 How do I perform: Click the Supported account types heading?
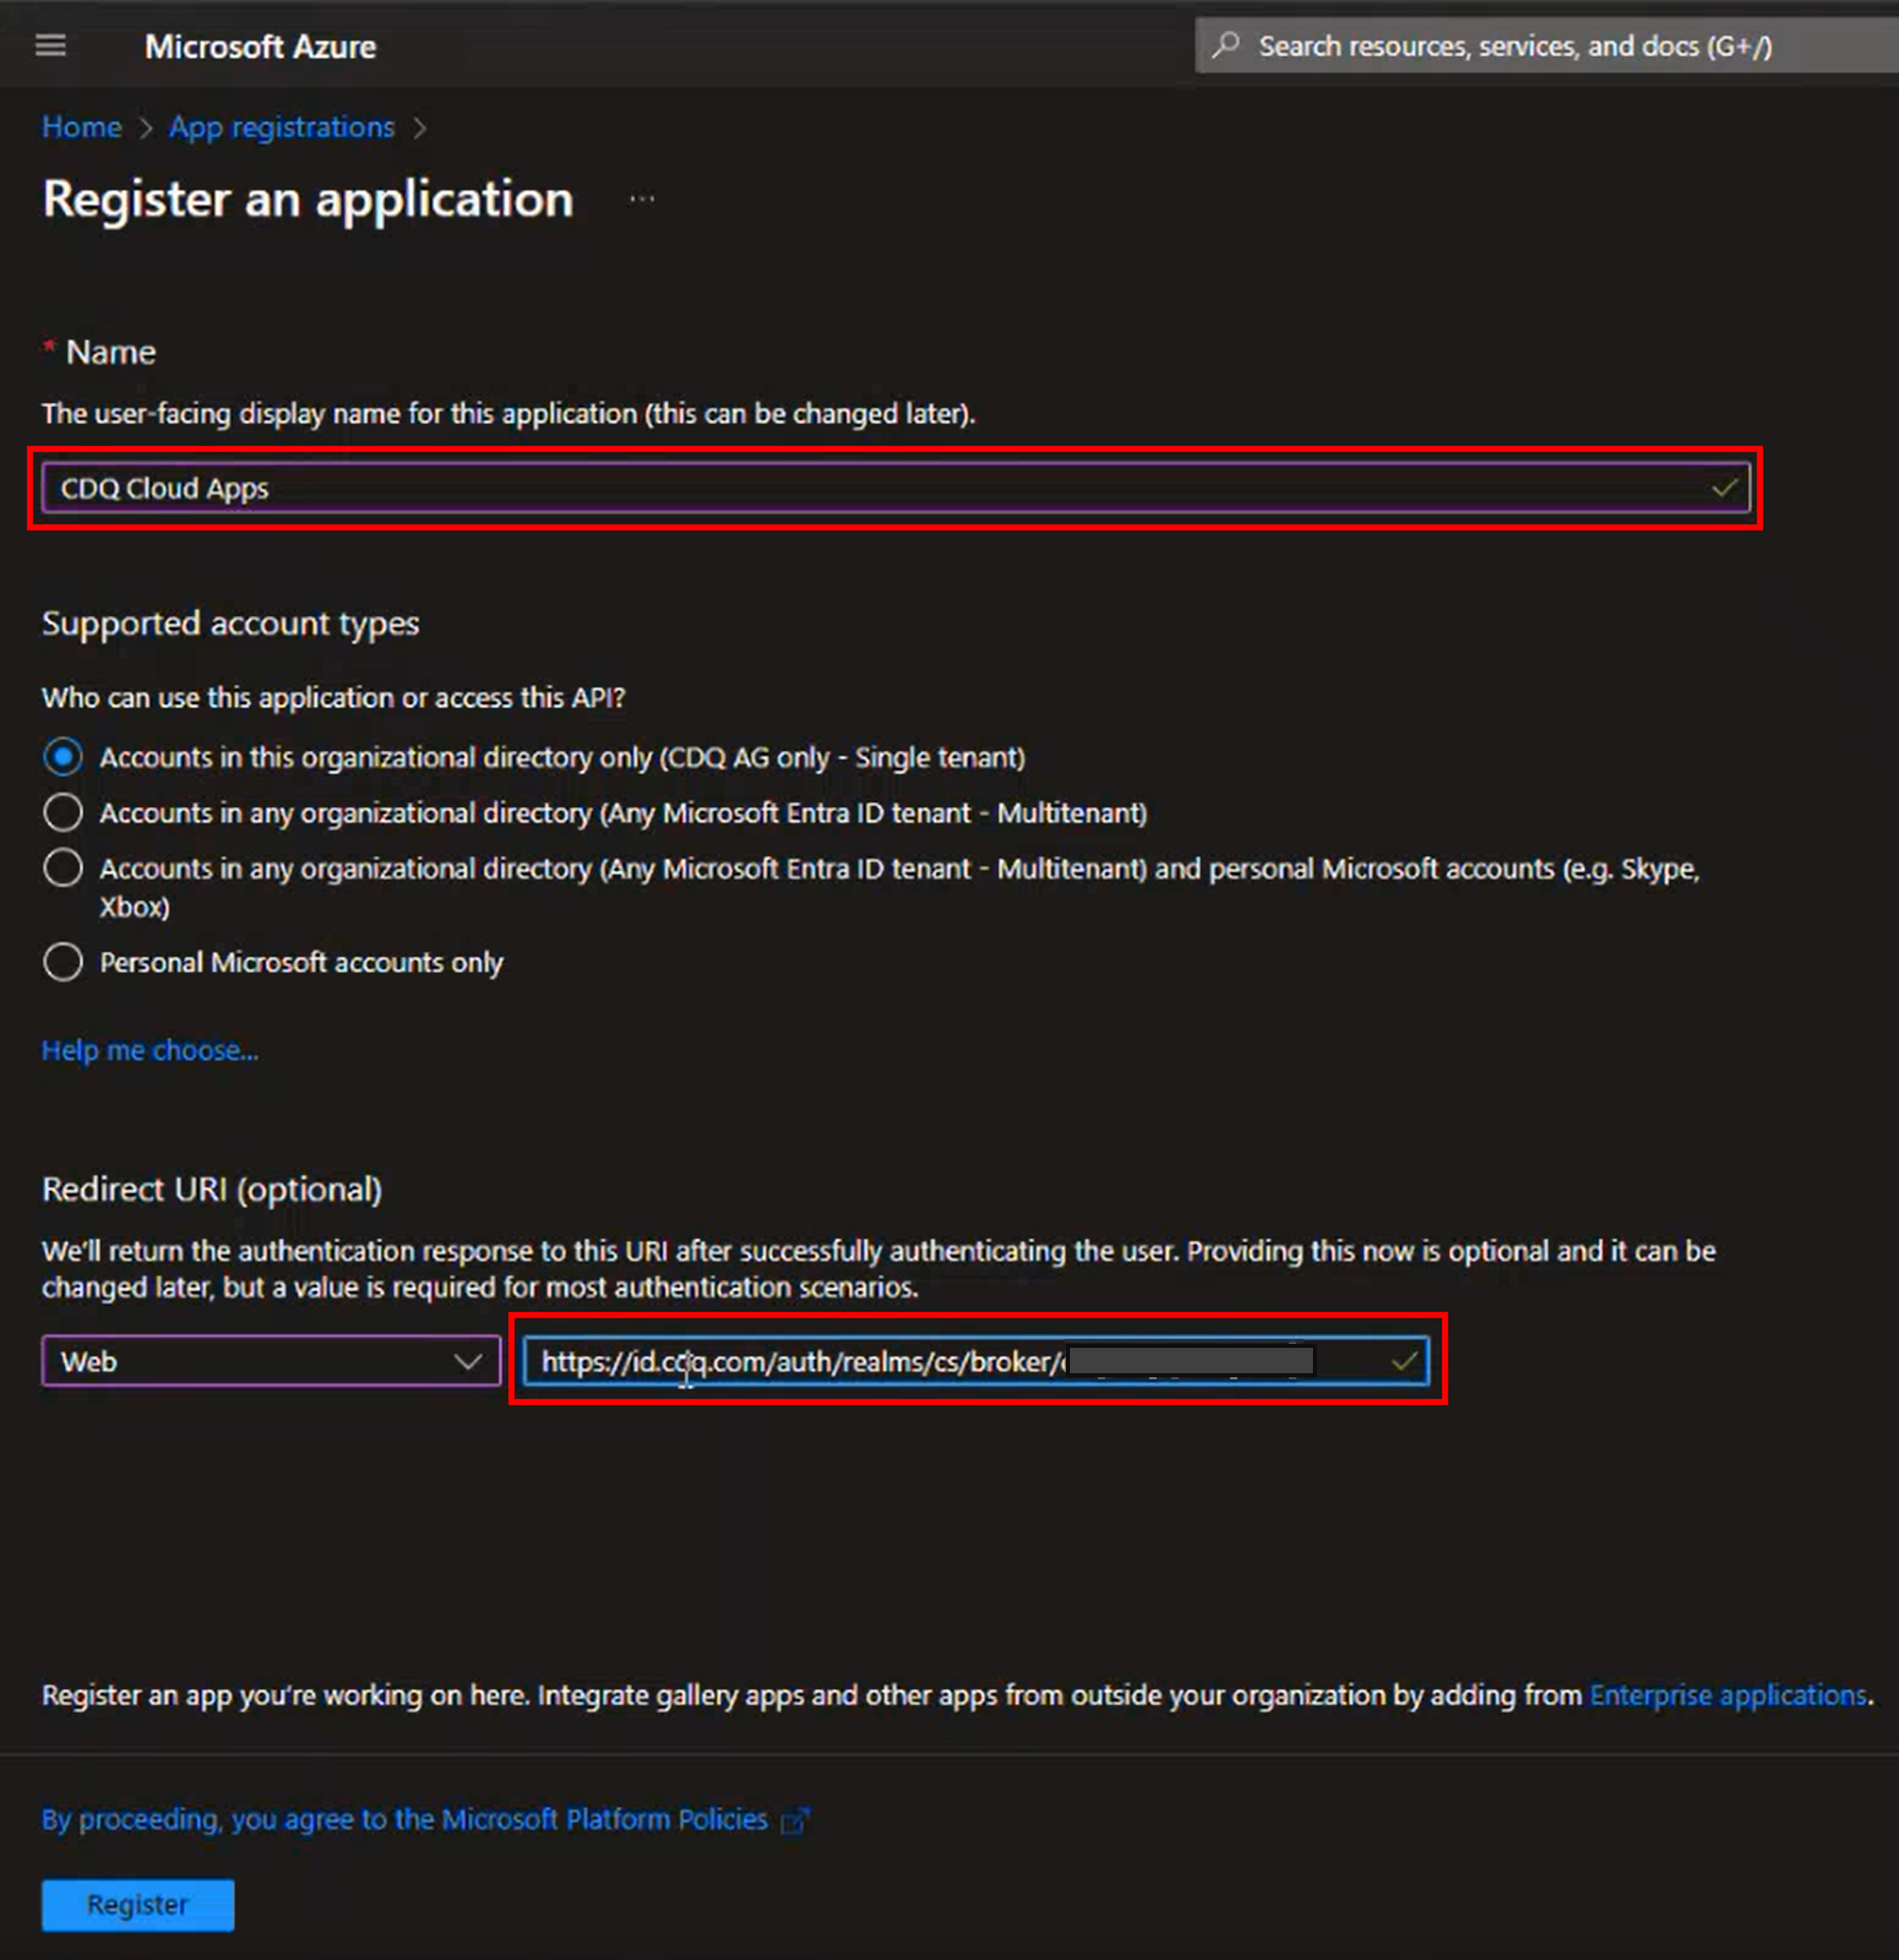click(230, 624)
